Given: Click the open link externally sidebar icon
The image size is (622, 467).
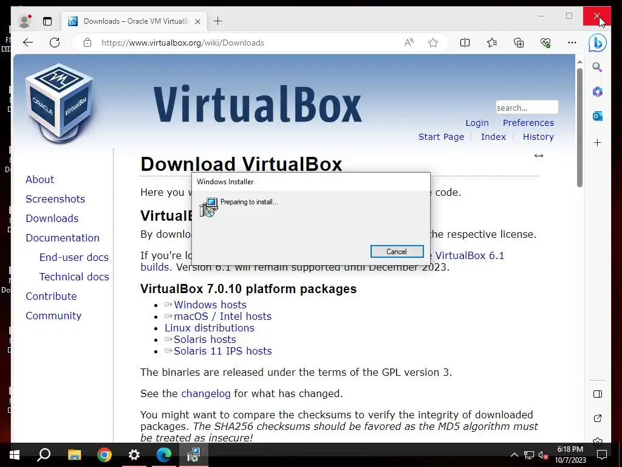Looking at the screenshot, I should tap(598, 418).
